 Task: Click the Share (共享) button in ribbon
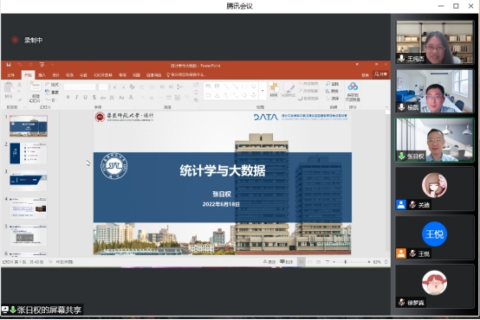point(381,74)
